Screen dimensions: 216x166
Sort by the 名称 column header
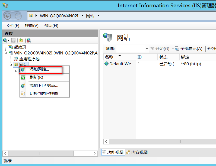click(x=120, y=57)
